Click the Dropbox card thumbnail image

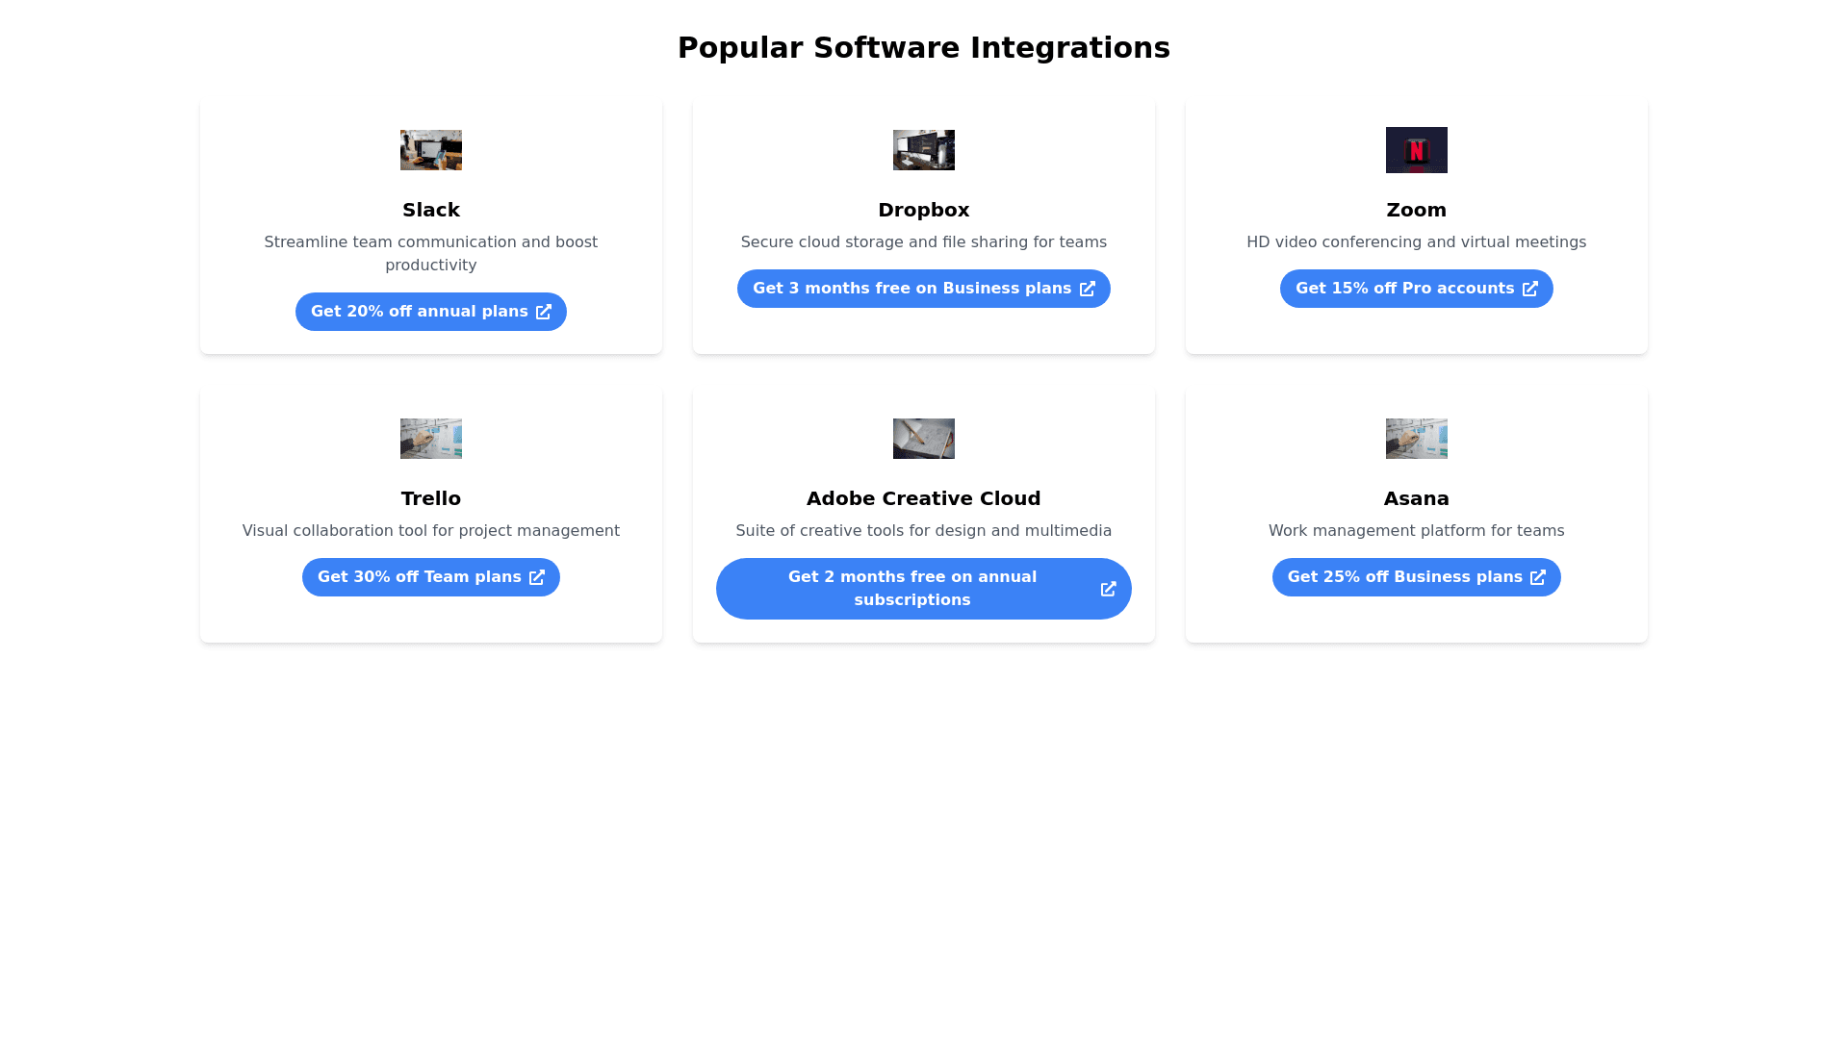pos(924,150)
